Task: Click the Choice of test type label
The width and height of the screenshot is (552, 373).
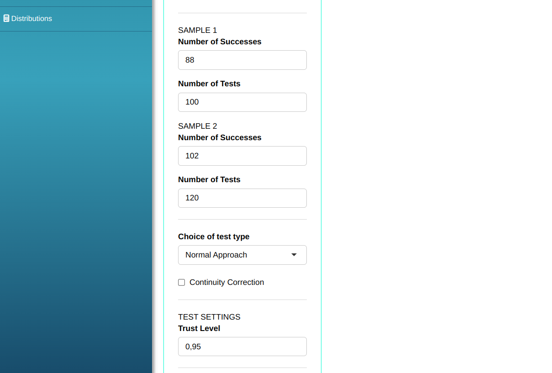Action: click(214, 237)
